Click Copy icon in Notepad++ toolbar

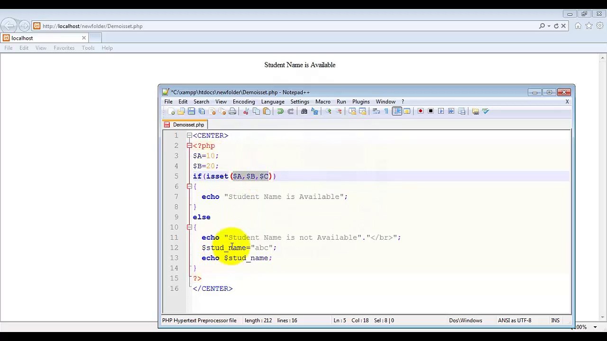(x=256, y=111)
